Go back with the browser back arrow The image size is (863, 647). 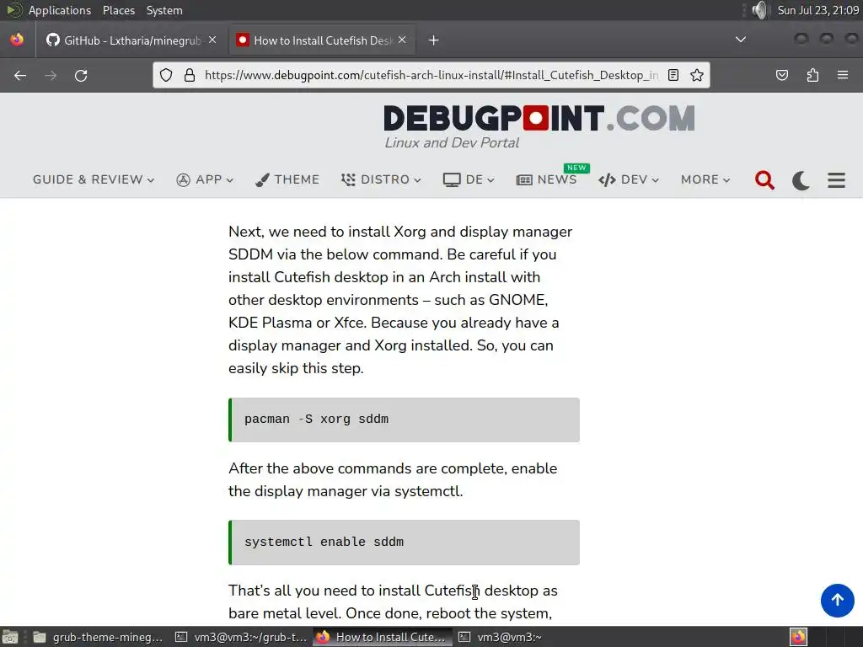[x=20, y=75]
